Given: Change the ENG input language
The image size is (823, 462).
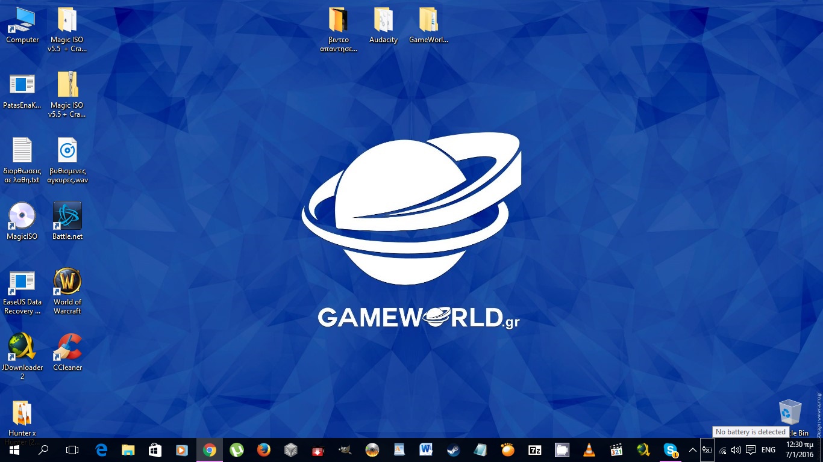Looking at the screenshot, I should point(768,450).
